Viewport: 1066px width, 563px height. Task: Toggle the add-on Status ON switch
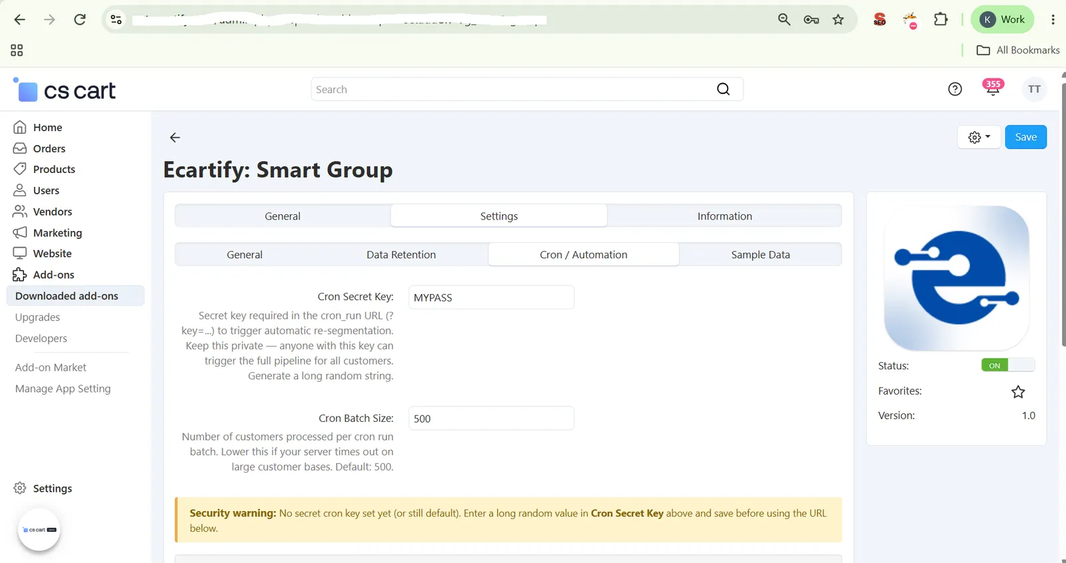tap(1007, 365)
